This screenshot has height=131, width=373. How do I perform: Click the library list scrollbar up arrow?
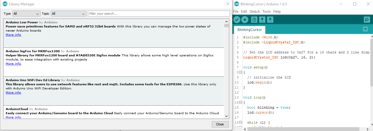tap(227, 22)
